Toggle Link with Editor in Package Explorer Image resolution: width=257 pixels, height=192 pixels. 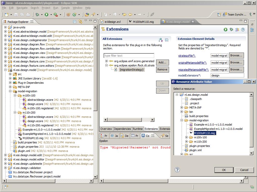[x=80, y=22]
